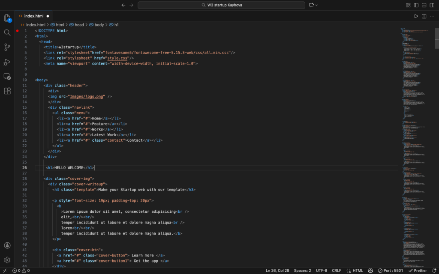Open the Source Control view

tap(7, 47)
